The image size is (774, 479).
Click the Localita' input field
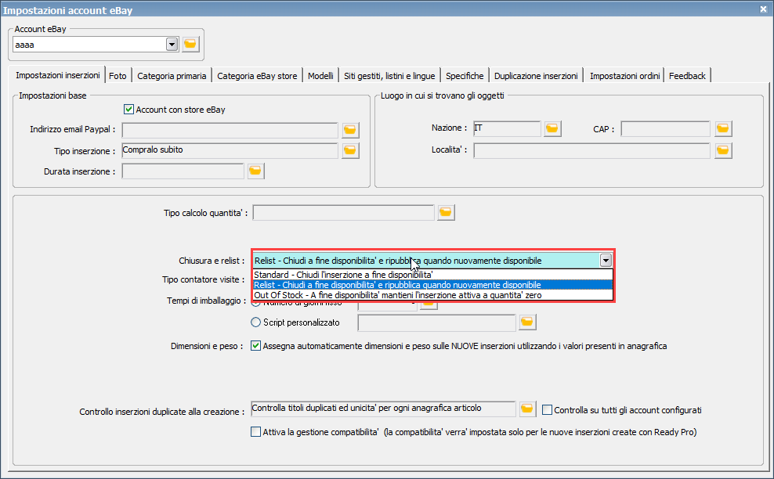tap(591, 150)
